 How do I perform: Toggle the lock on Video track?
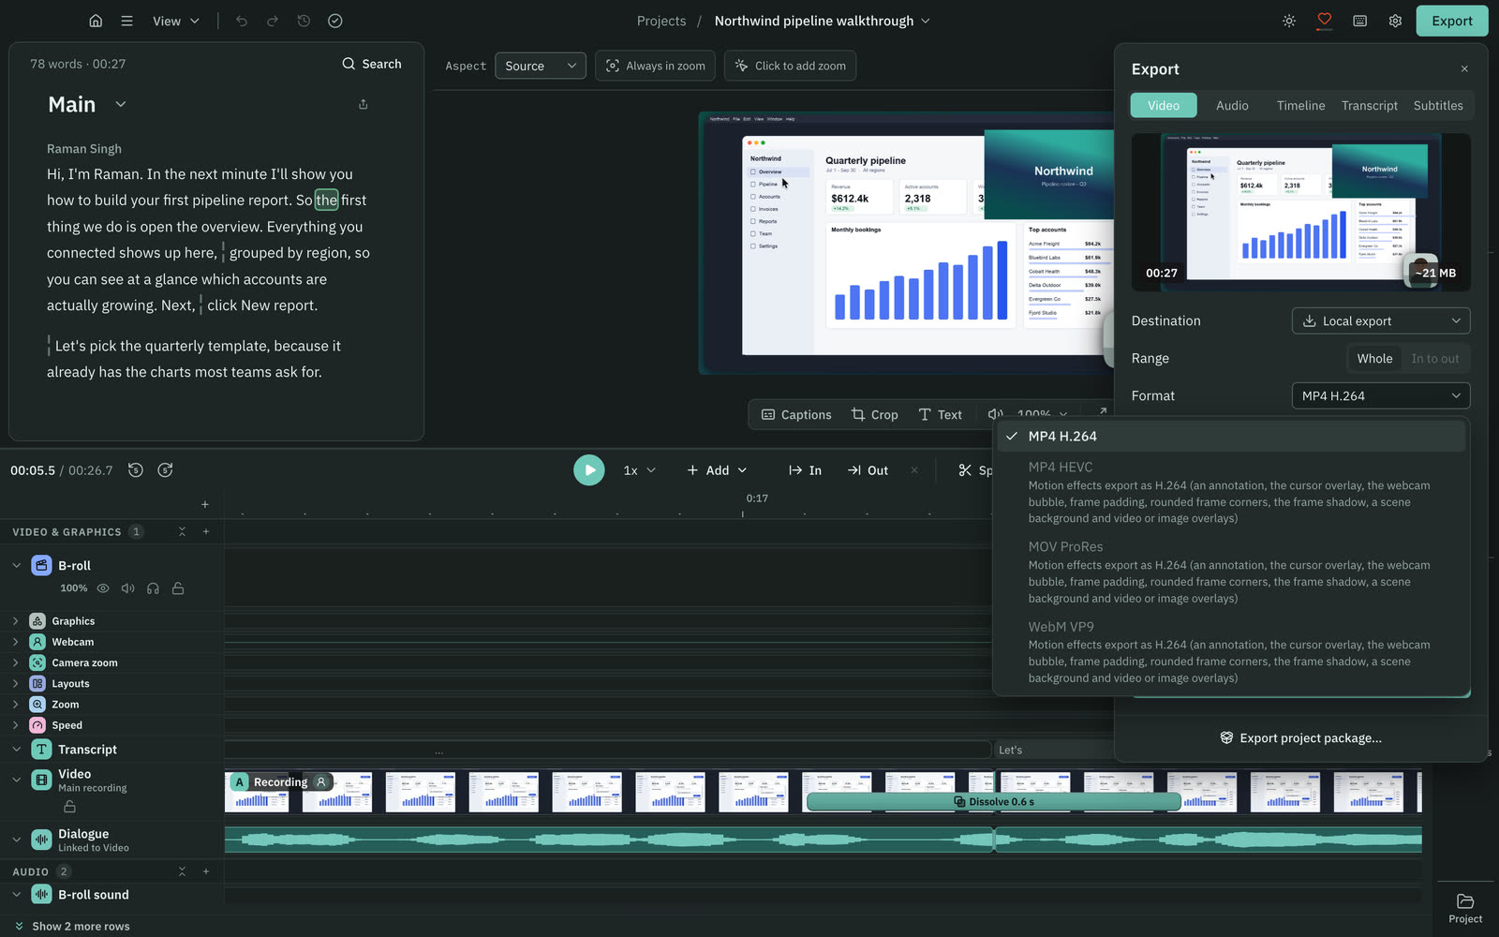(x=69, y=807)
